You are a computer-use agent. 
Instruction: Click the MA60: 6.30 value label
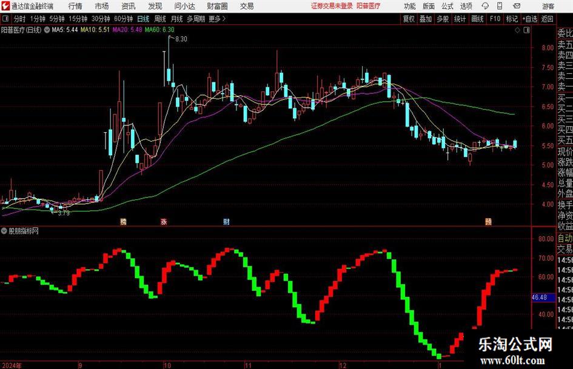(159, 30)
